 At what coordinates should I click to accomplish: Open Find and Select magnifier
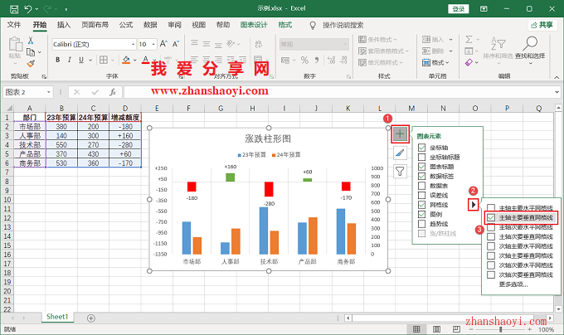(530, 43)
